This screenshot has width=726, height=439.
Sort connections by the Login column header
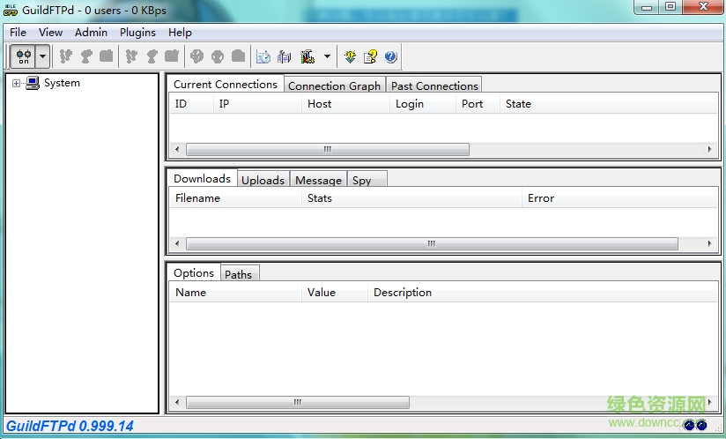pos(410,104)
